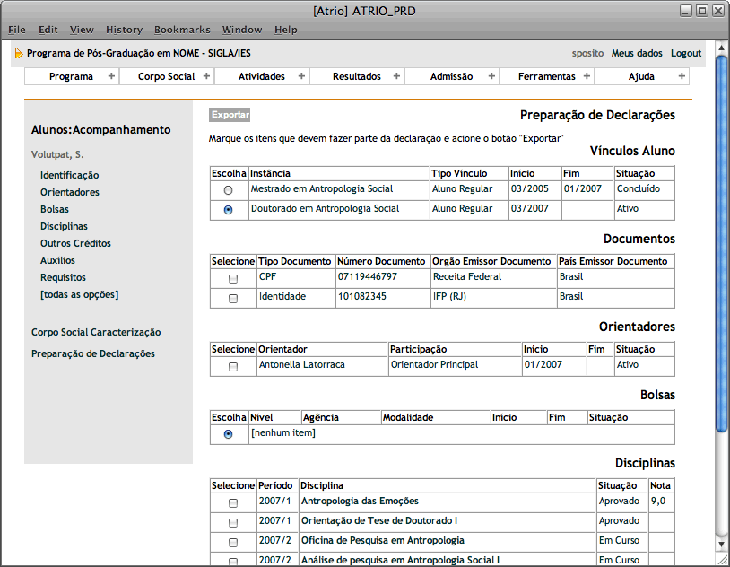Click the yellow arrow icon beside program title
The image size is (730, 567).
pyautogui.click(x=19, y=54)
